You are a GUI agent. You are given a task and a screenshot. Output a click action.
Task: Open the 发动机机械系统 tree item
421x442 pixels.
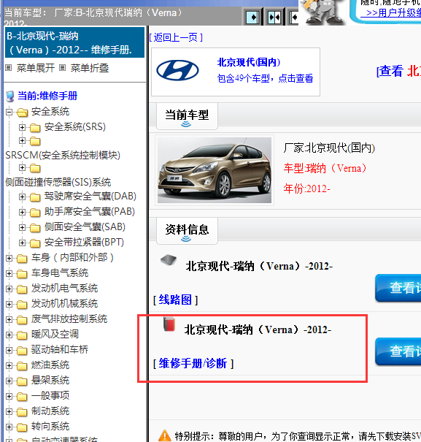(64, 304)
